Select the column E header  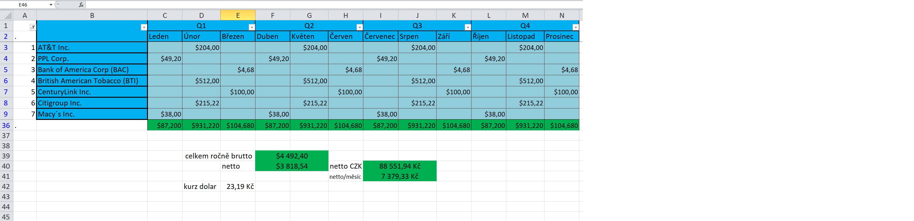[x=238, y=15]
